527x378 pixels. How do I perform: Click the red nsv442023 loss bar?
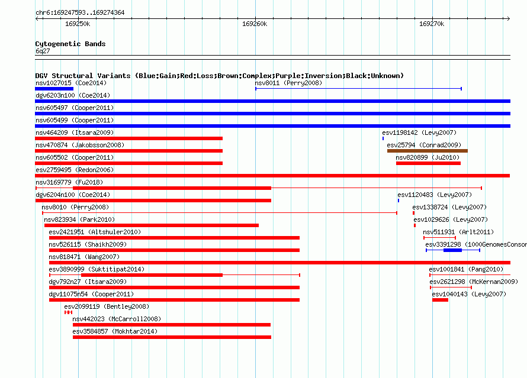tap(172, 325)
